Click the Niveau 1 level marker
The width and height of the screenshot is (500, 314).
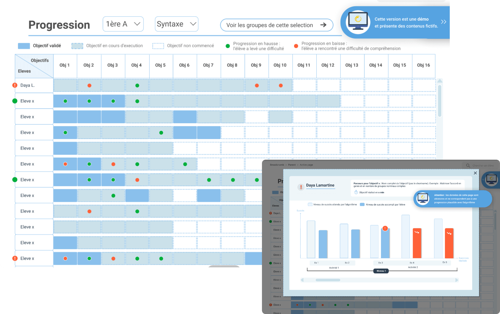(381, 271)
